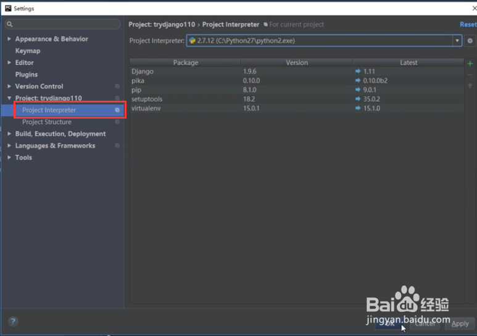Click the copy icon beside Project Interpreter
This screenshot has height=336, width=477.
tap(117, 110)
